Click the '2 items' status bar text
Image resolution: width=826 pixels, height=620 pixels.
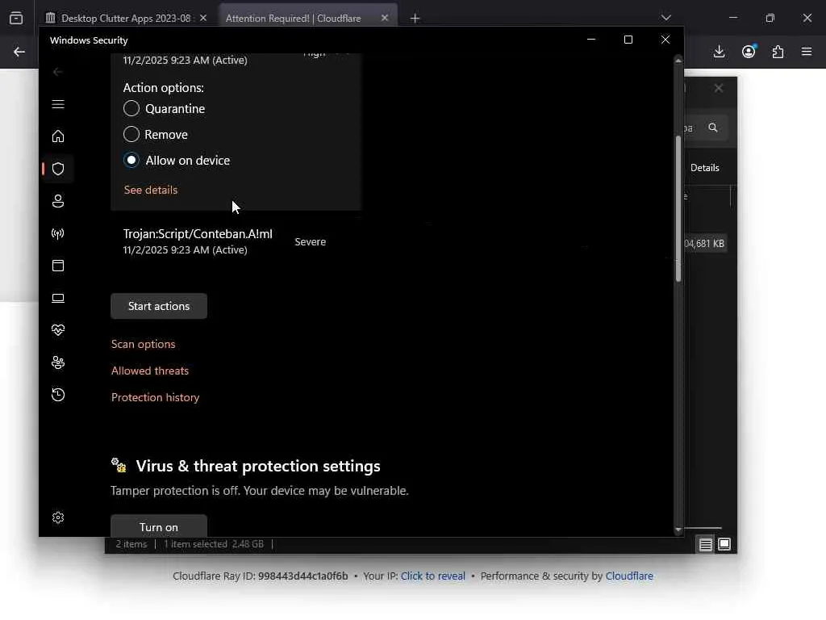[131, 544]
